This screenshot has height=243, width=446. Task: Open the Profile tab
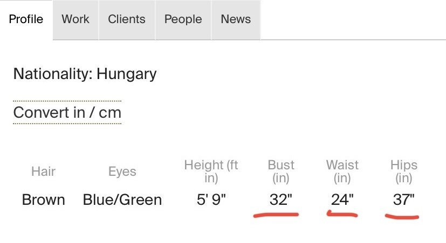pos(26,19)
